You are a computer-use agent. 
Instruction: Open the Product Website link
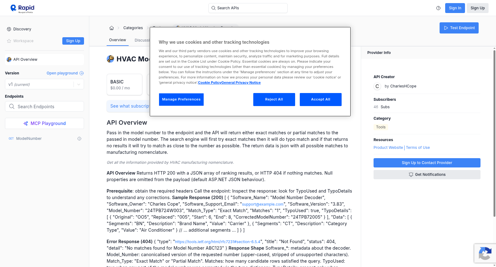pyautogui.click(x=388, y=148)
